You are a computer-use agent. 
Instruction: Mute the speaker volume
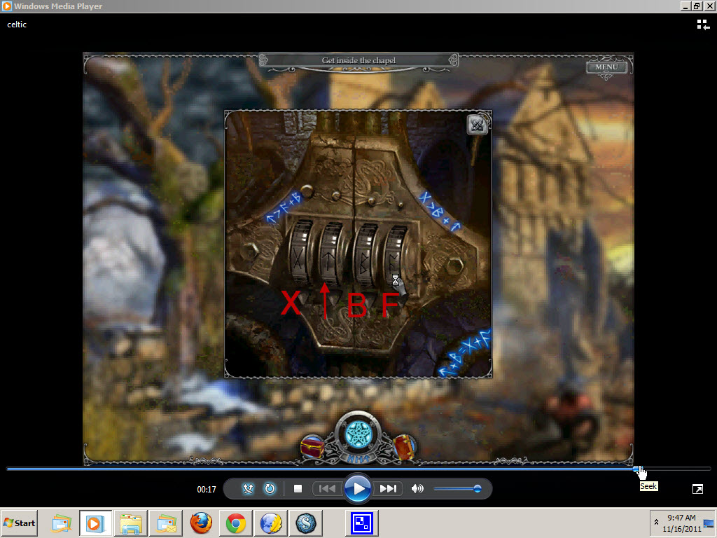417,489
